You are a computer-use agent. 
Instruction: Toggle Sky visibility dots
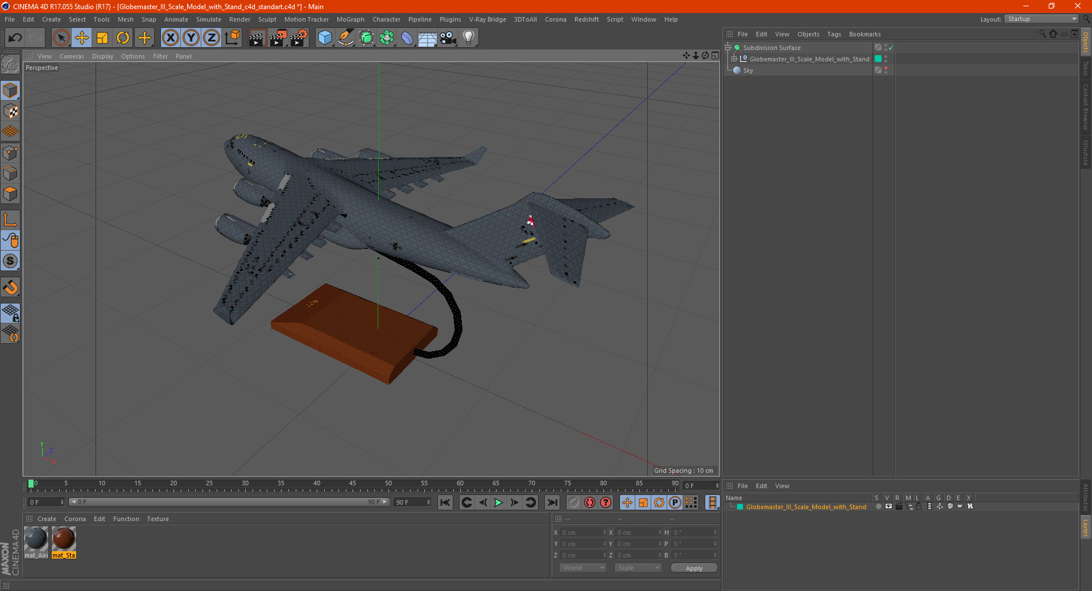coord(886,70)
